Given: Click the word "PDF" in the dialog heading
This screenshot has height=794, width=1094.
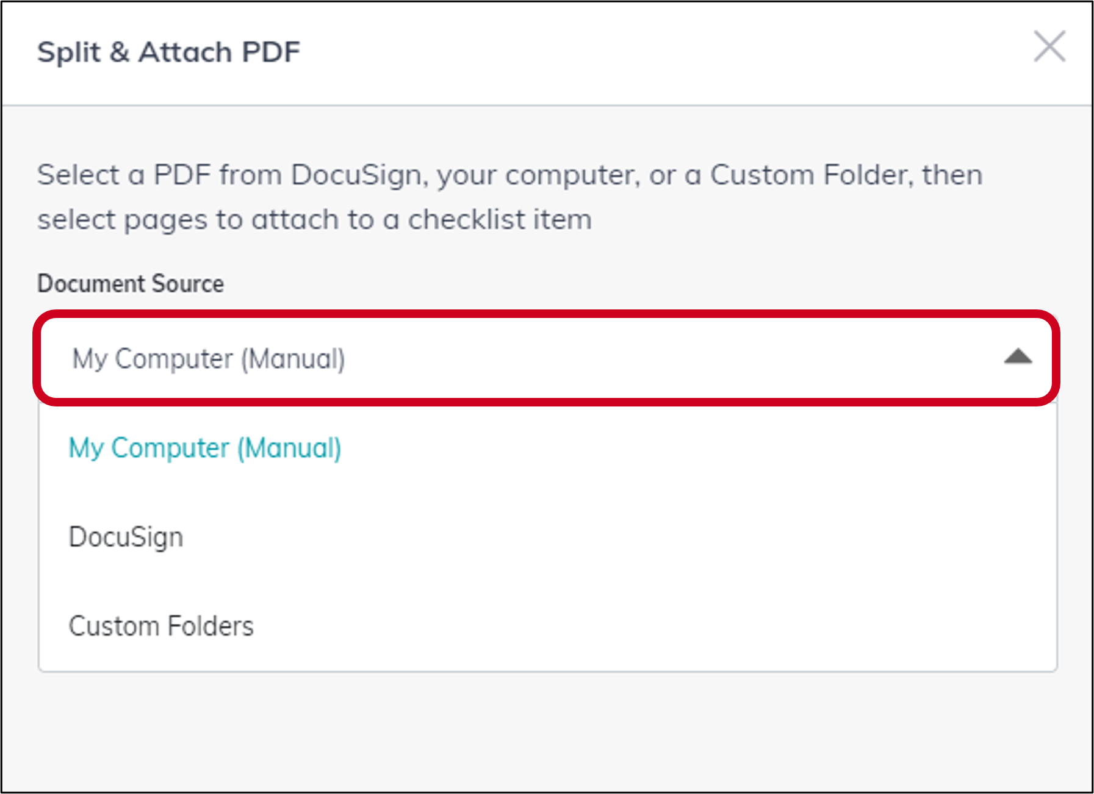Looking at the screenshot, I should 271,52.
